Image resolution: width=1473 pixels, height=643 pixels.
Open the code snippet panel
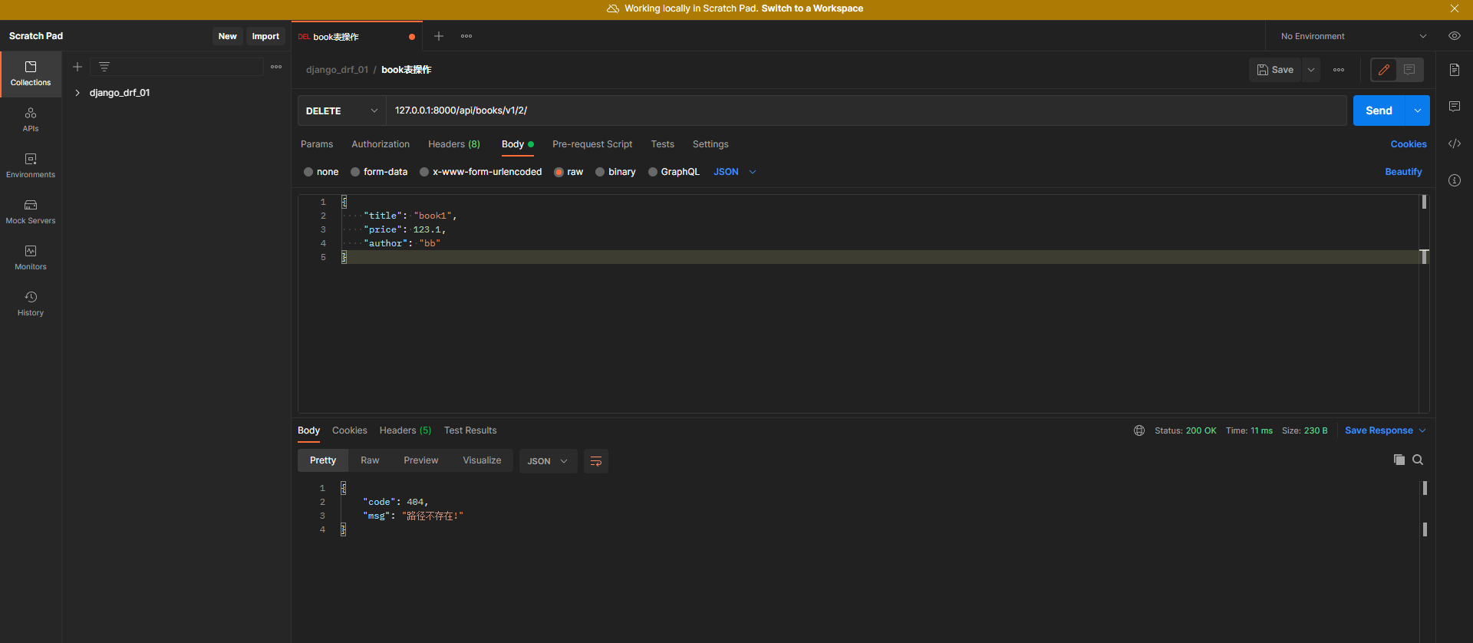point(1455,143)
